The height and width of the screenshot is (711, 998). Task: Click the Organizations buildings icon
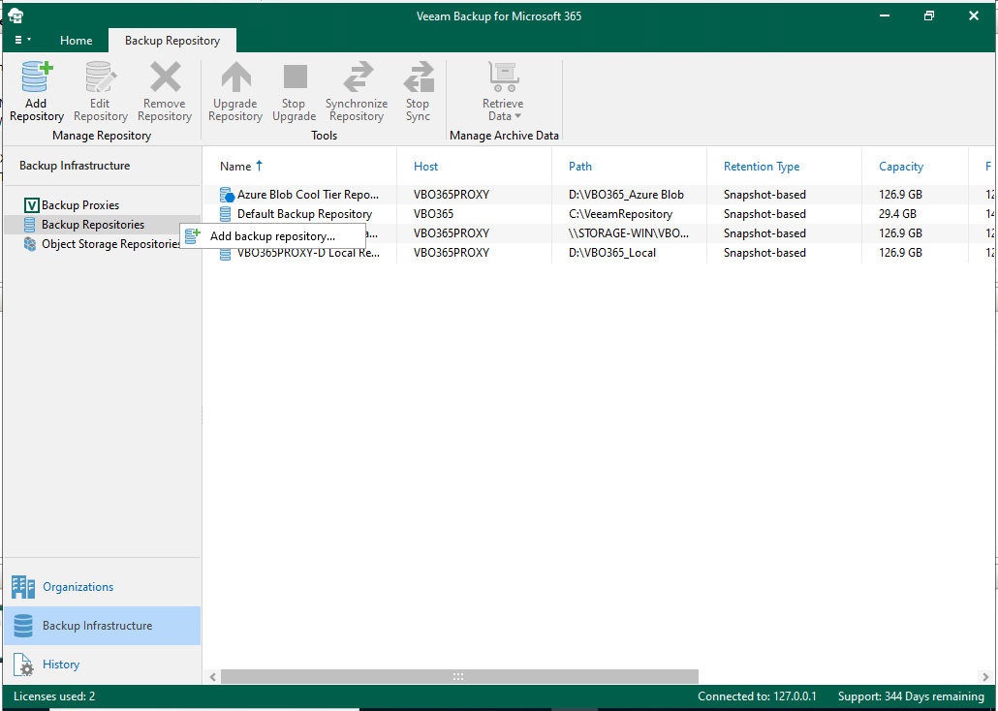click(23, 587)
